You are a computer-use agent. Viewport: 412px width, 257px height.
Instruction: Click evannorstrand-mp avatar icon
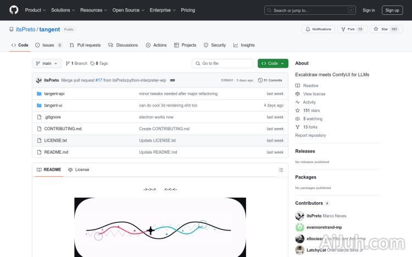300,227
